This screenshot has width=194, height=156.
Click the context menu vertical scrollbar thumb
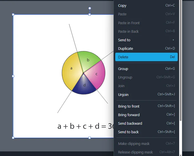pyautogui.click(x=181, y=60)
